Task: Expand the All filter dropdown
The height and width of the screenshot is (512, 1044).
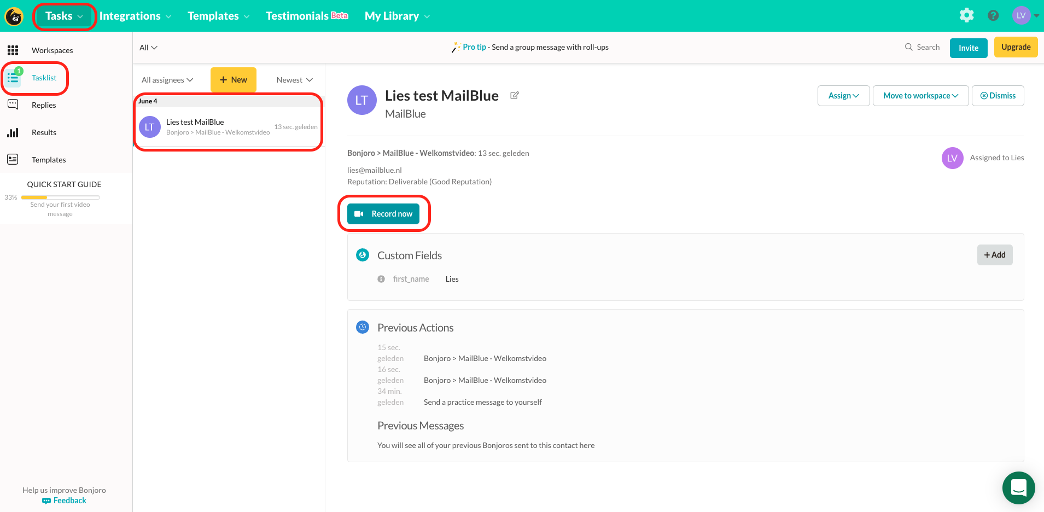Action: click(x=148, y=48)
